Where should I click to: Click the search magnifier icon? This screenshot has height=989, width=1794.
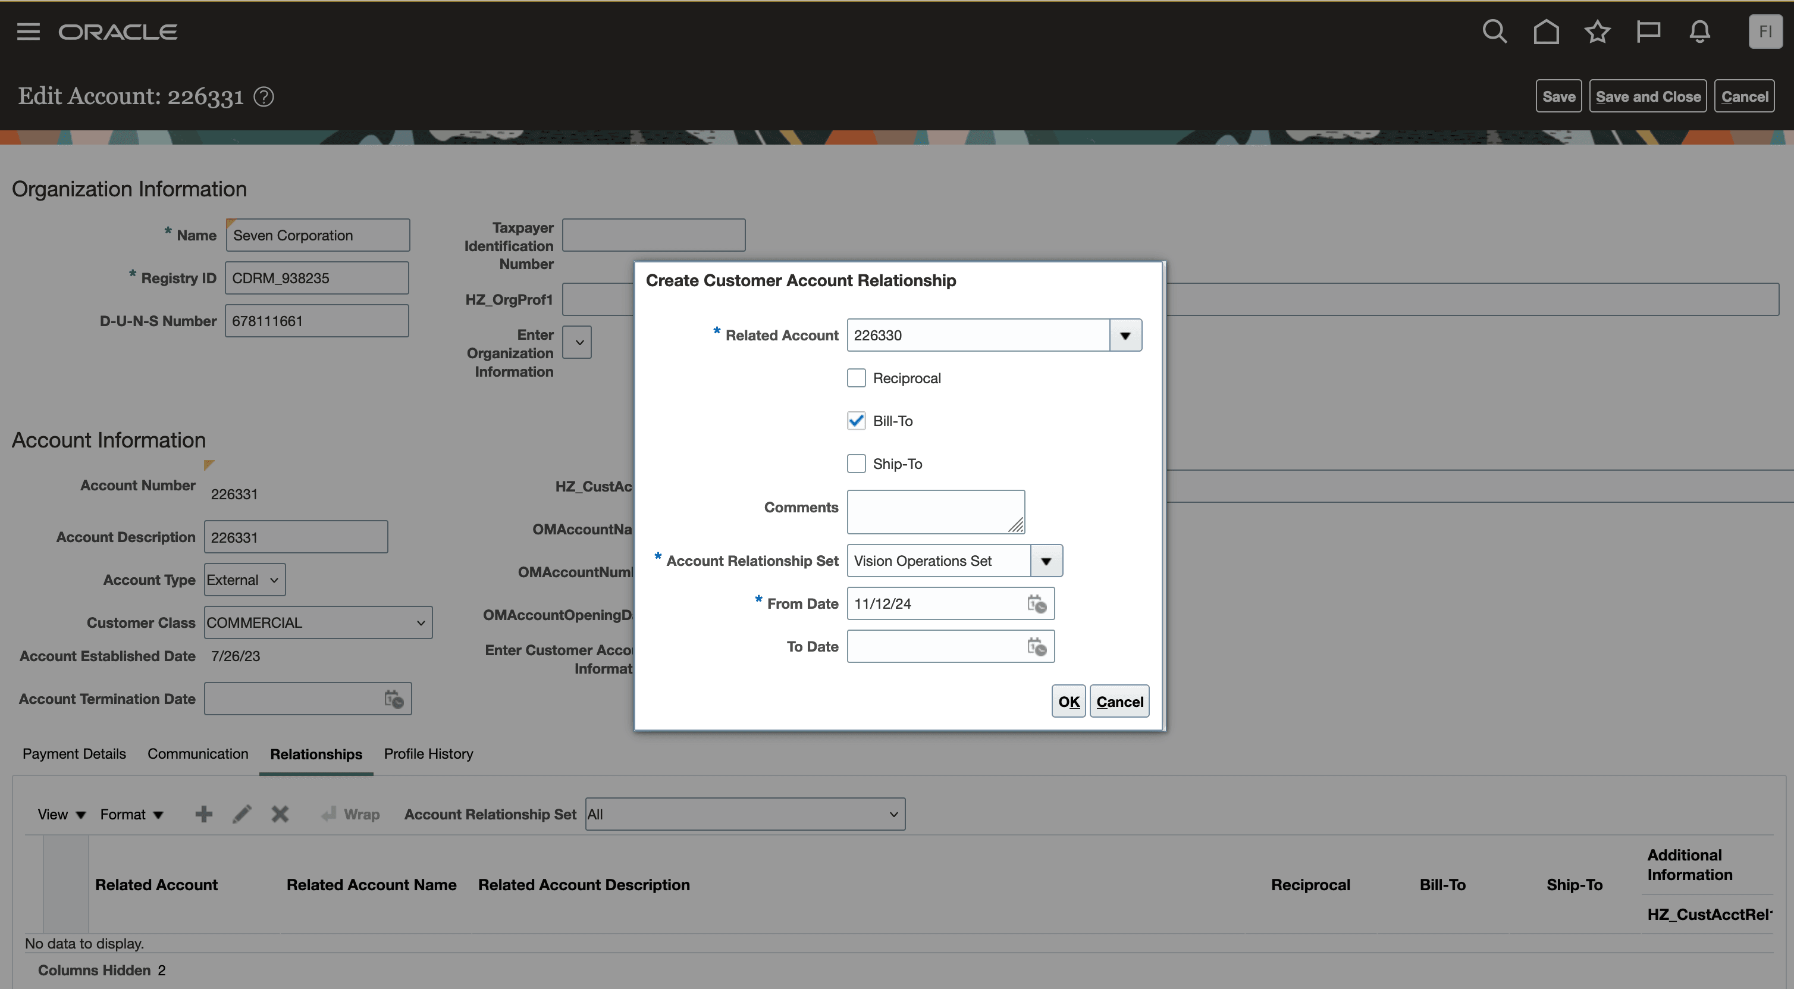[1494, 32]
